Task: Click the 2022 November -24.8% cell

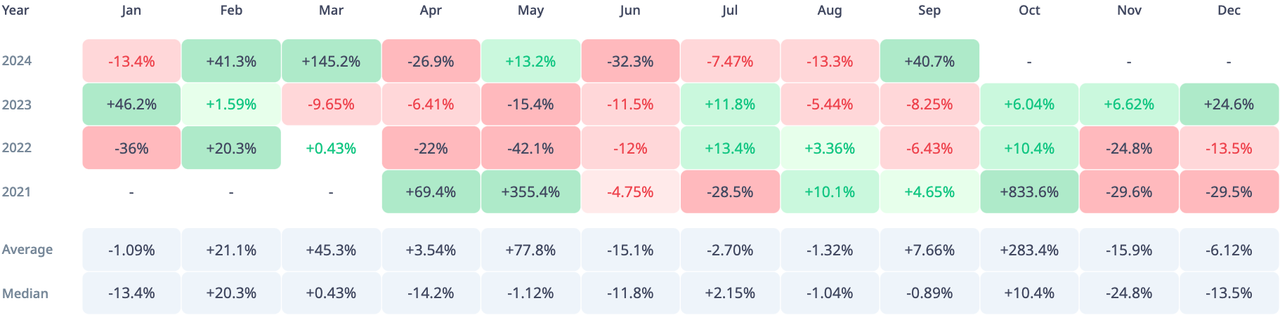Action: tap(1129, 148)
